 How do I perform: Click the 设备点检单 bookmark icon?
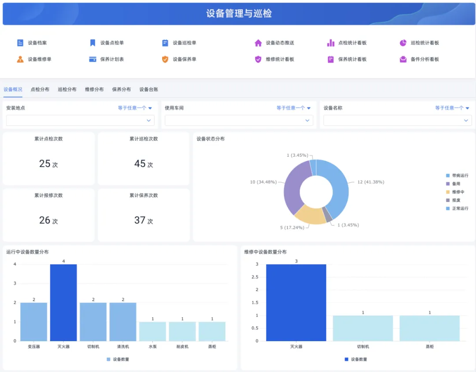click(93, 43)
